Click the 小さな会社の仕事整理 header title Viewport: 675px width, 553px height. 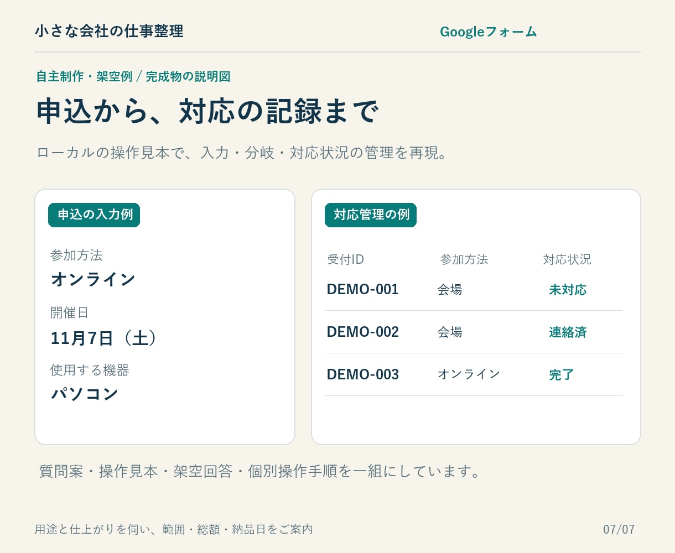tap(109, 31)
